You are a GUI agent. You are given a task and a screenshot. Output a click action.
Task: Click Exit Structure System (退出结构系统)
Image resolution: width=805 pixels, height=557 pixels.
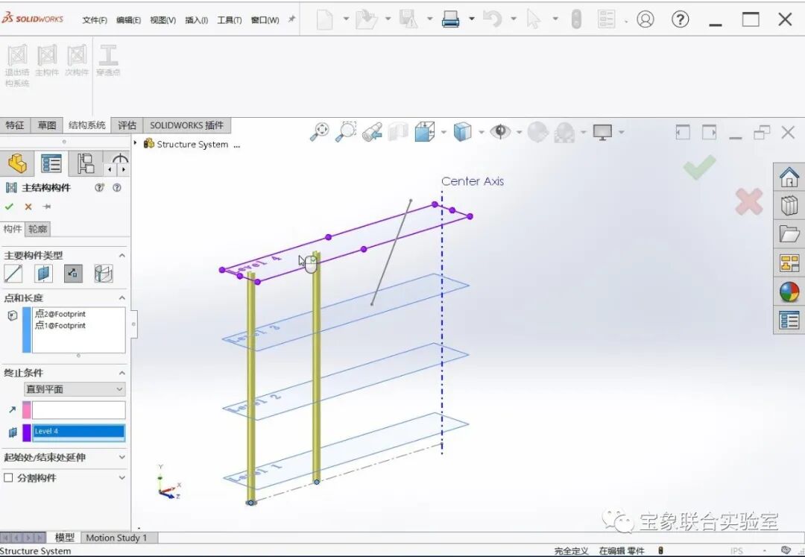point(17,65)
